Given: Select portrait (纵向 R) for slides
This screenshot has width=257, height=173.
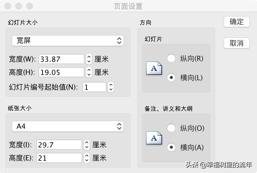Looking at the screenshot, I should [171, 58].
